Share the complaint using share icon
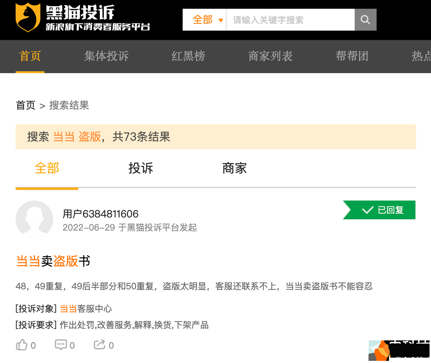Image resolution: width=431 pixels, height=363 pixels. click(x=99, y=345)
